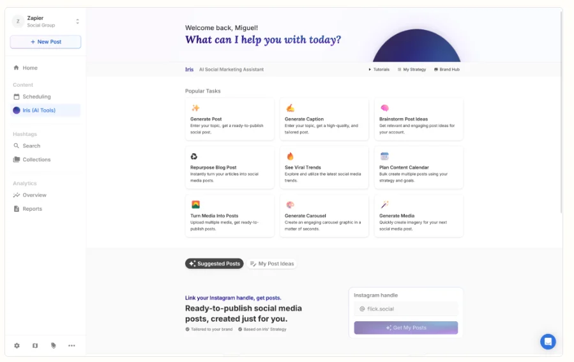Click the Plan Content Calendar icon
Viewport: 574px width, 362px height.
pyautogui.click(x=384, y=156)
